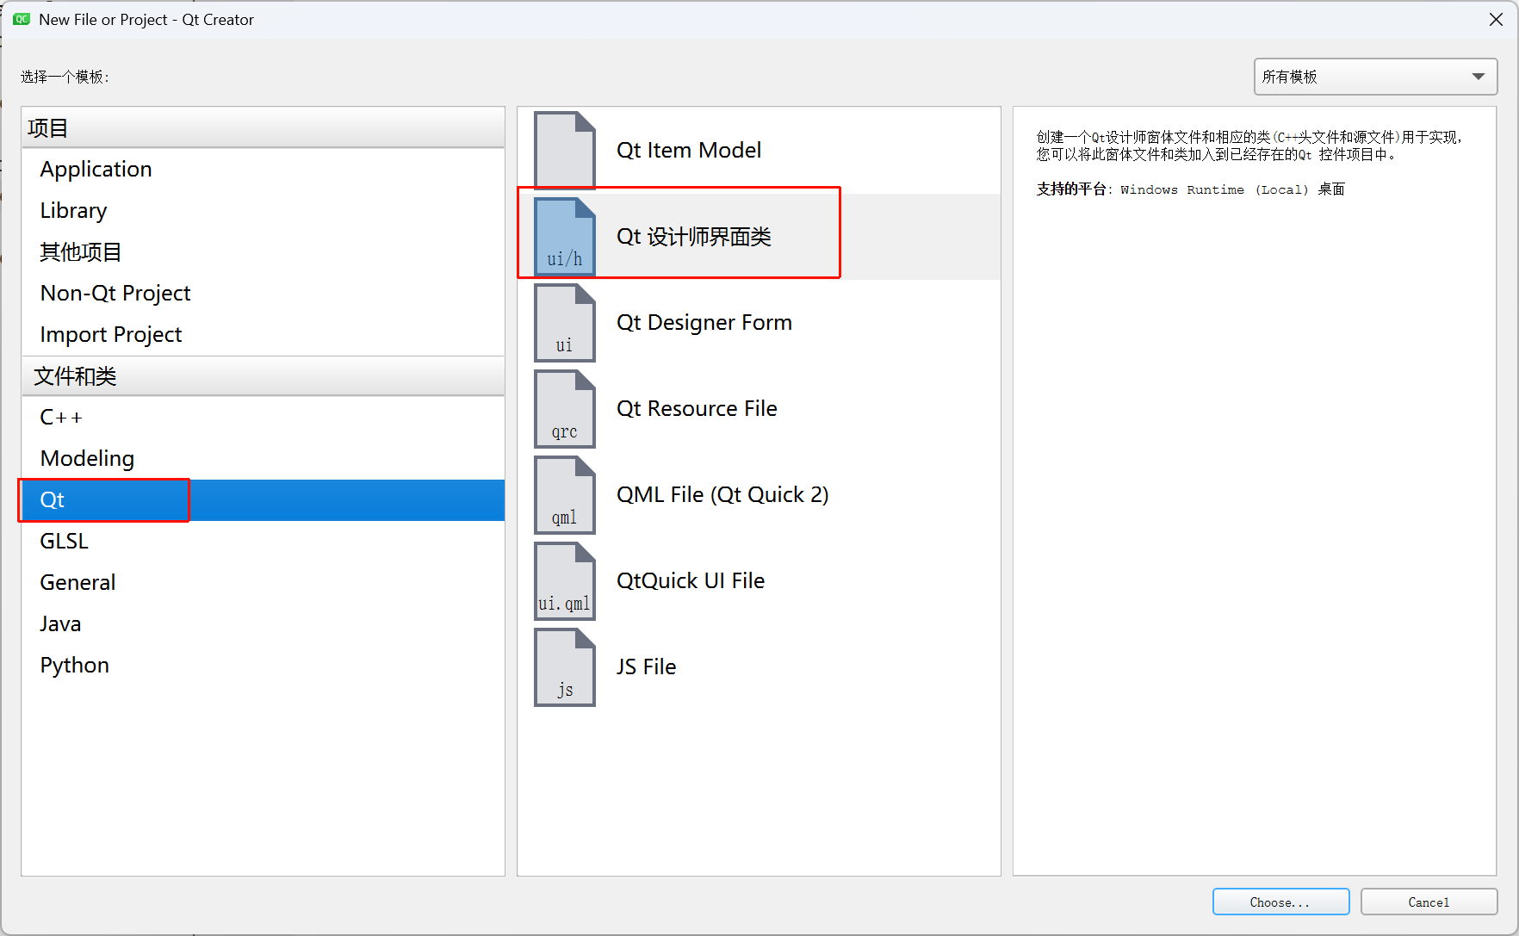The width and height of the screenshot is (1519, 936).
Task: Select Non-Qt Project category
Action: [263, 294]
